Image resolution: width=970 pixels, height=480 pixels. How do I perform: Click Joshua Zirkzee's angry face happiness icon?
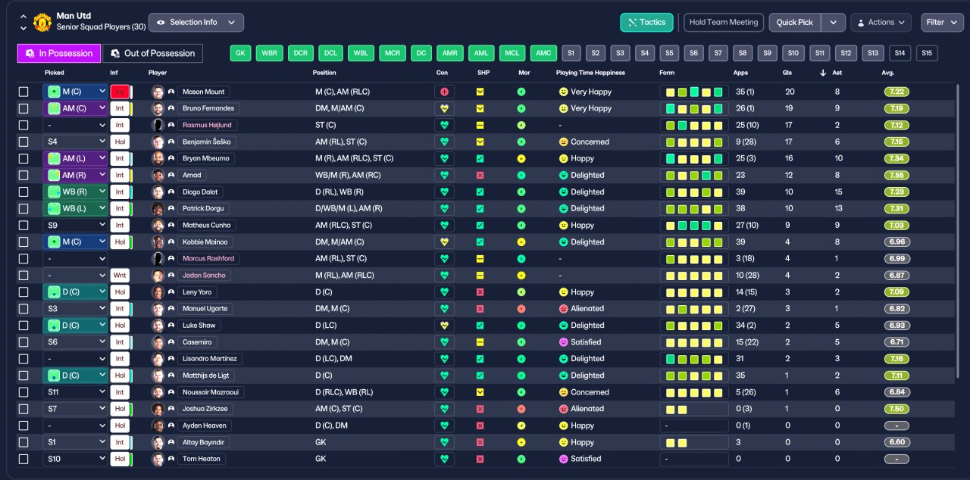tap(563, 409)
